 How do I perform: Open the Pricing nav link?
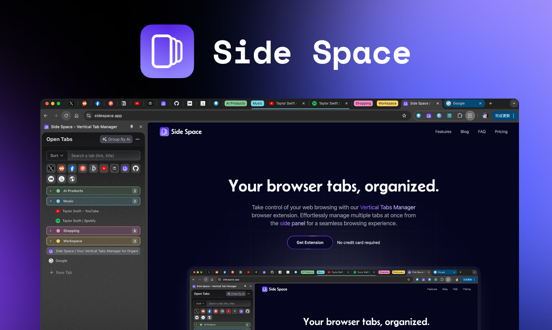501,132
